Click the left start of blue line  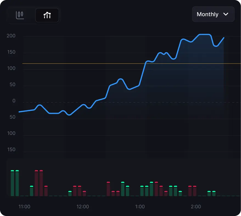(19, 112)
